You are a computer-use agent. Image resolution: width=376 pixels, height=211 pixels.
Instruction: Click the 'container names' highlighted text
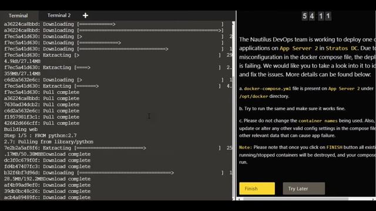[x=318, y=121]
